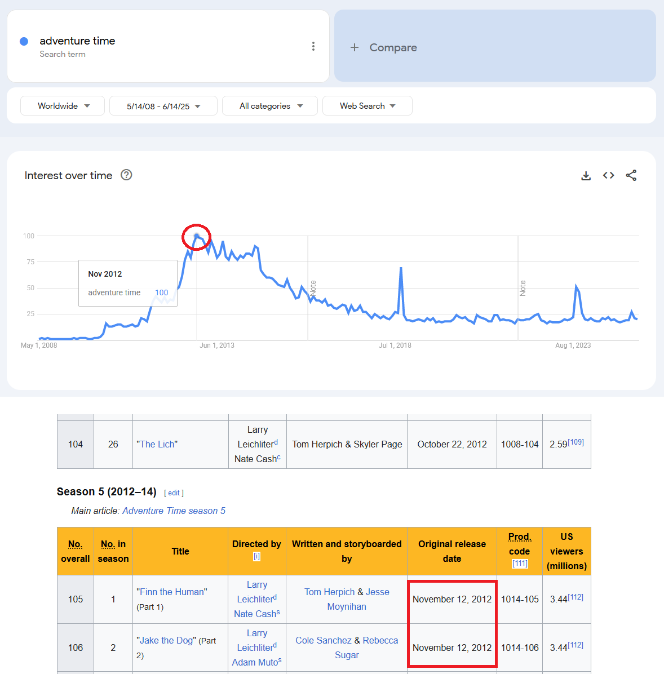Image resolution: width=664 pixels, height=674 pixels.
Task: Click the first Note marker on the chart
Action: point(313,288)
